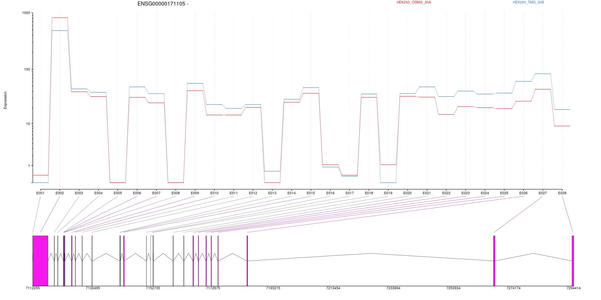Click exon label E005
The width and height of the screenshot is (601, 300).
pyautogui.click(x=118, y=193)
